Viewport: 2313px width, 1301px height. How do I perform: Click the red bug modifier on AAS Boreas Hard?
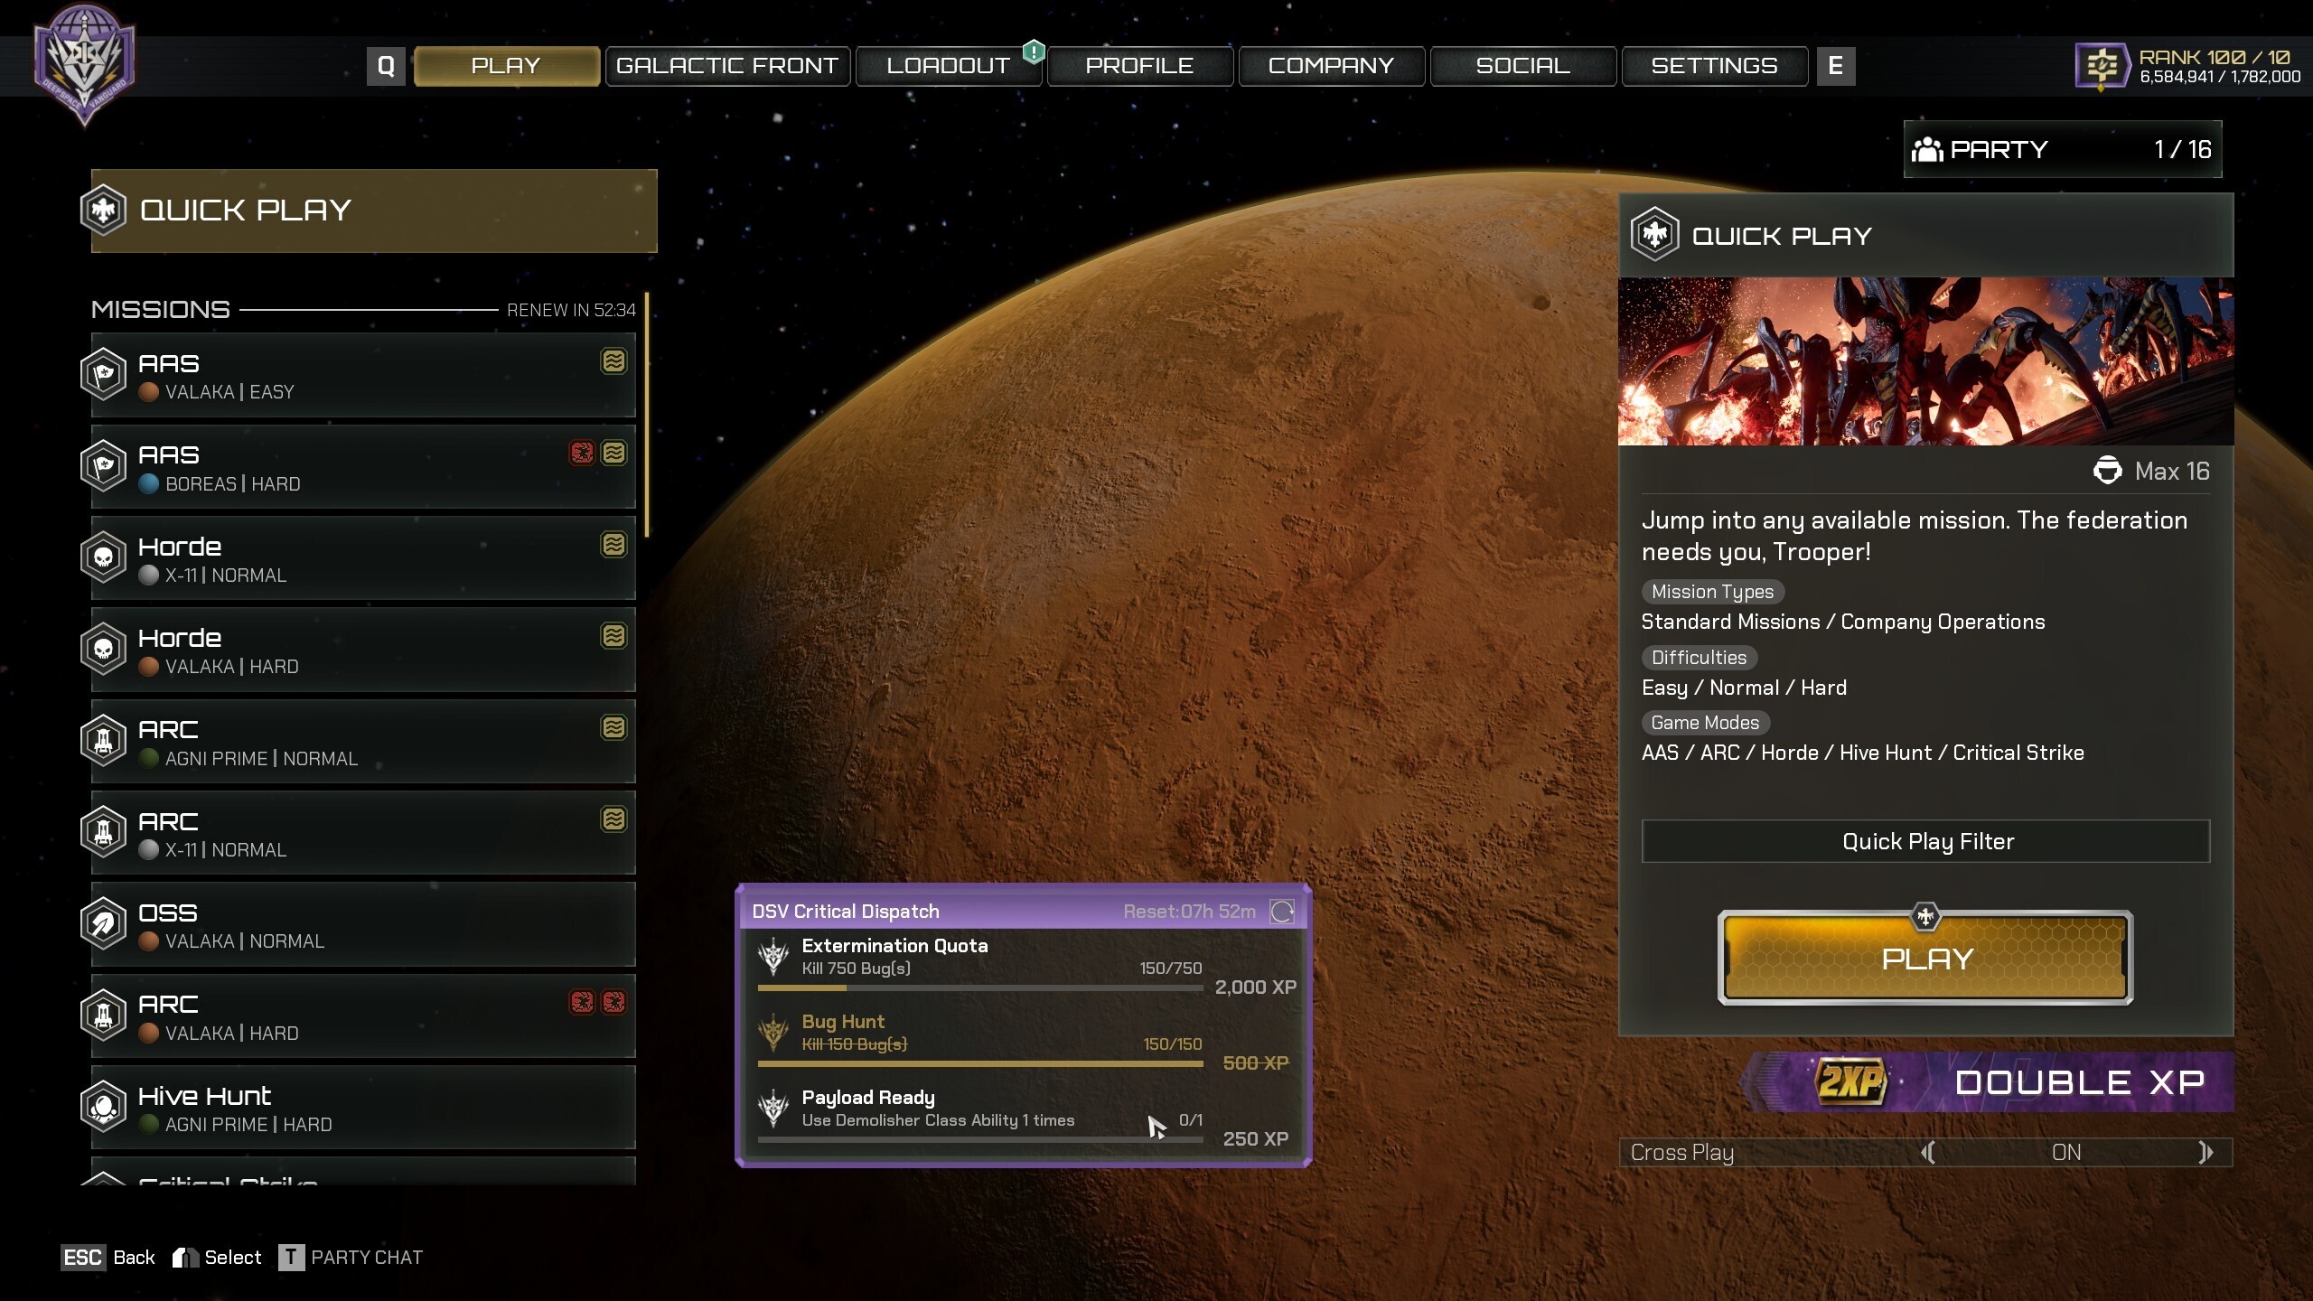click(x=582, y=453)
